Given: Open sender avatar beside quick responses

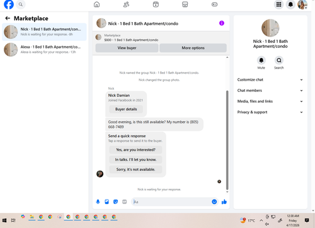Looking at the screenshot, I should coord(100,174).
